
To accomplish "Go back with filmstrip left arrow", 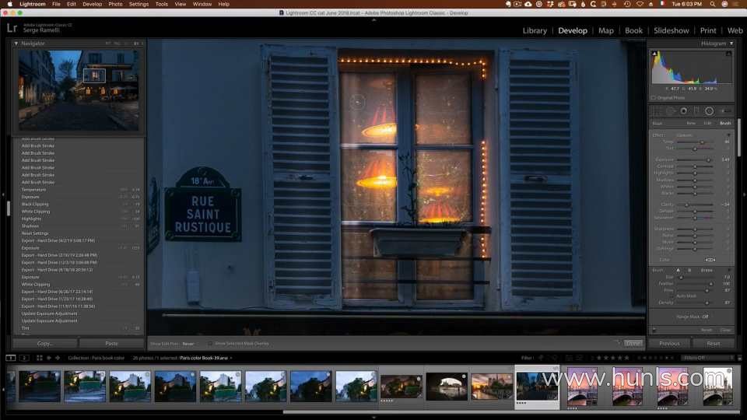I will 49,358.
